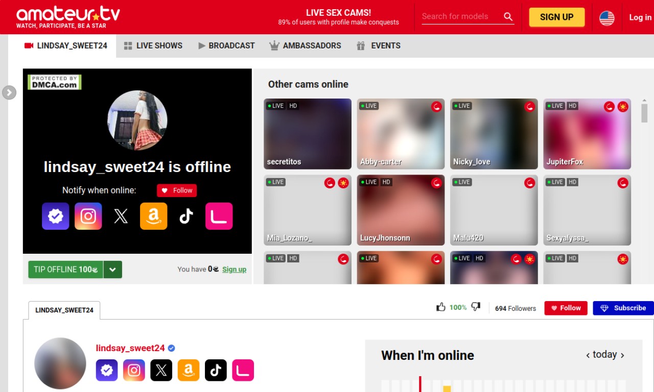The width and height of the screenshot is (654, 392).
Task: Open LucyJhonsonn cam thumbnail
Action: 401,210
